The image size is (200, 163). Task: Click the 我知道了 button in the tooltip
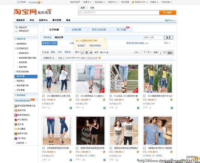pyautogui.click(x=81, y=45)
